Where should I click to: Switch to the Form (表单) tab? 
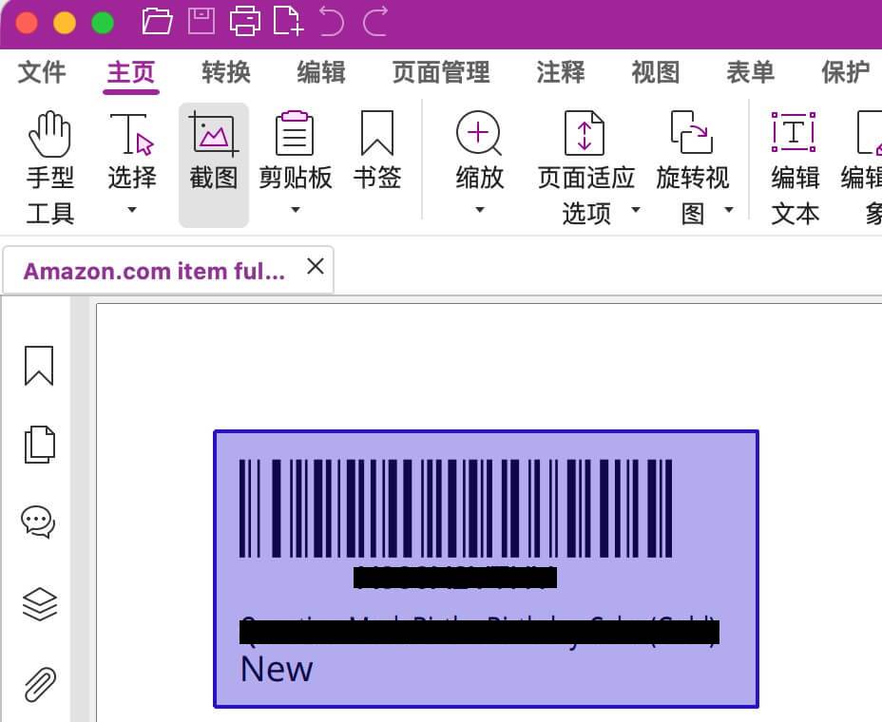(751, 72)
